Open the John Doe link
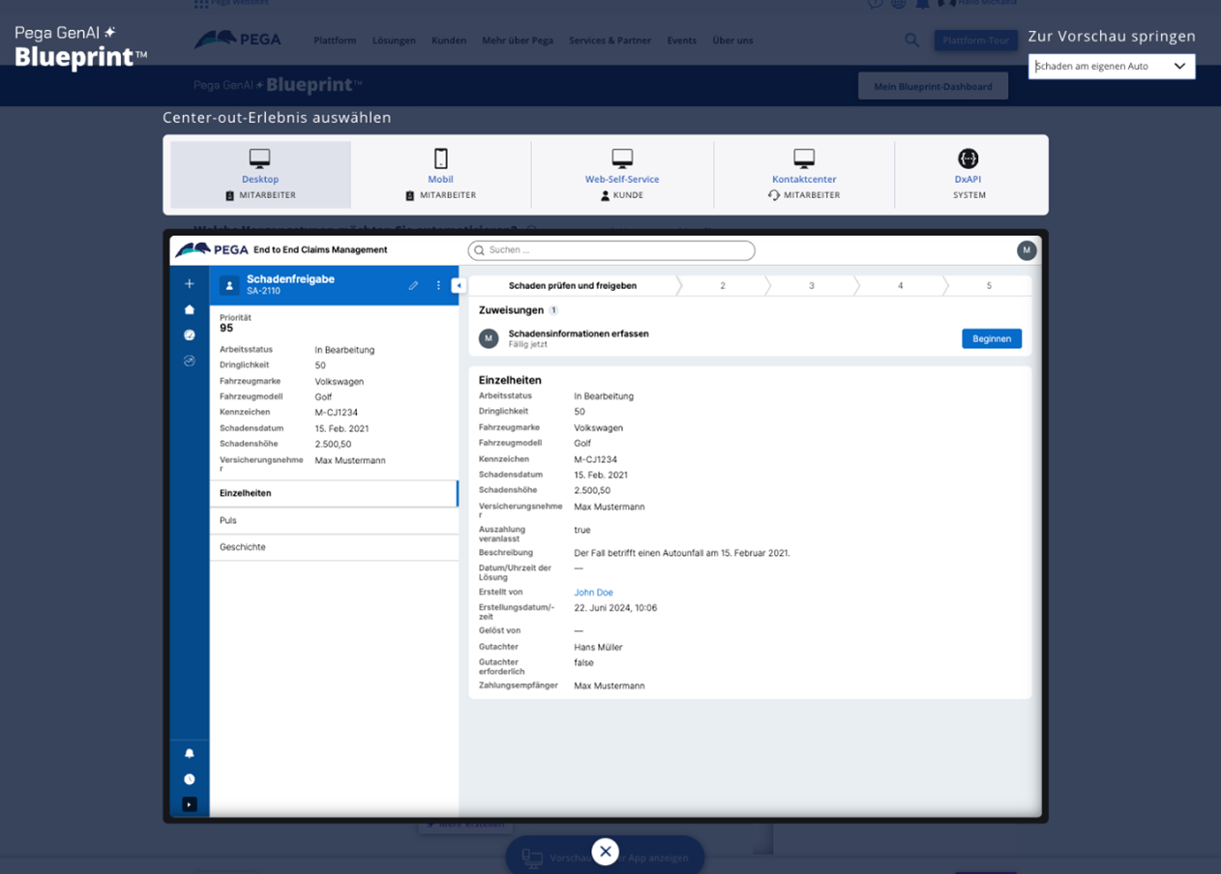This screenshot has width=1221, height=874. 593,593
